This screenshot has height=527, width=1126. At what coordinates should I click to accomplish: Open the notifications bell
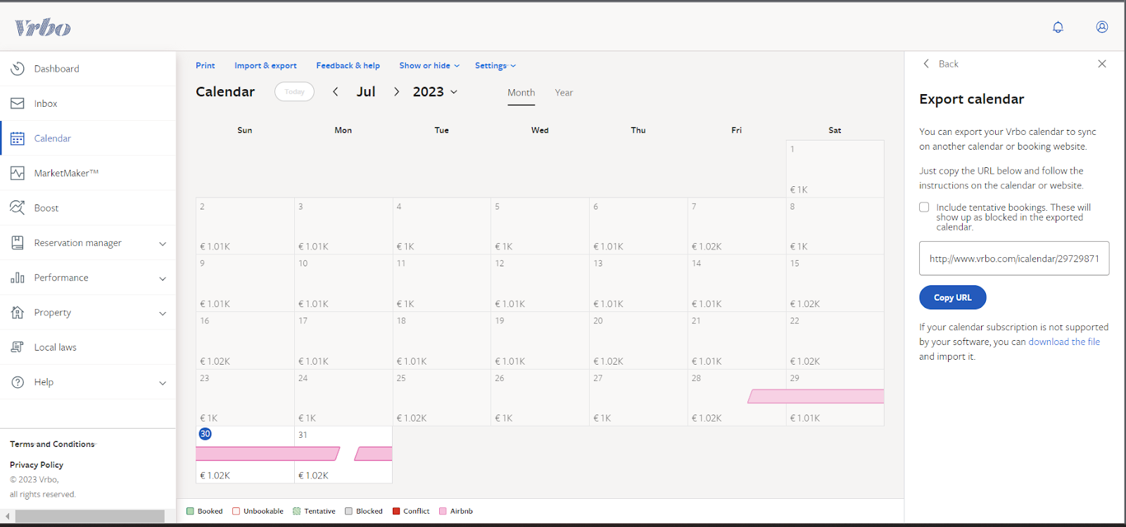click(x=1058, y=27)
